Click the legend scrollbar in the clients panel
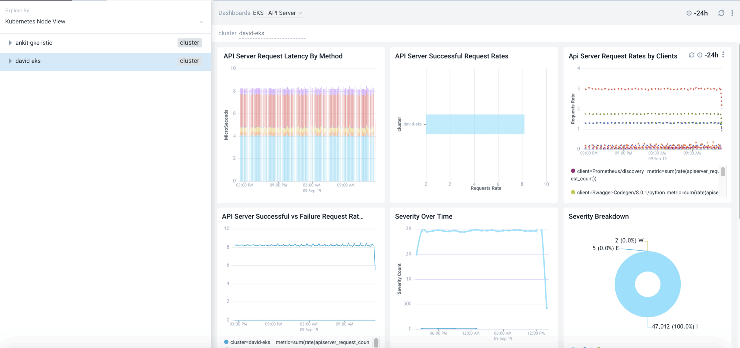The image size is (740, 348). tap(722, 173)
